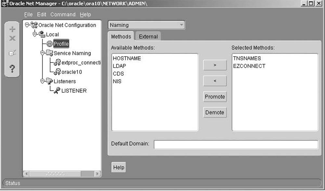
Task: Click the Help button below the panel
Action: (x=119, y=167)
